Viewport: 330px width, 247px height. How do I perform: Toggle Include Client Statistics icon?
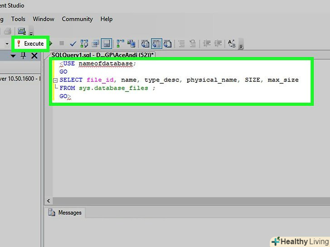[x=131, y=43]
